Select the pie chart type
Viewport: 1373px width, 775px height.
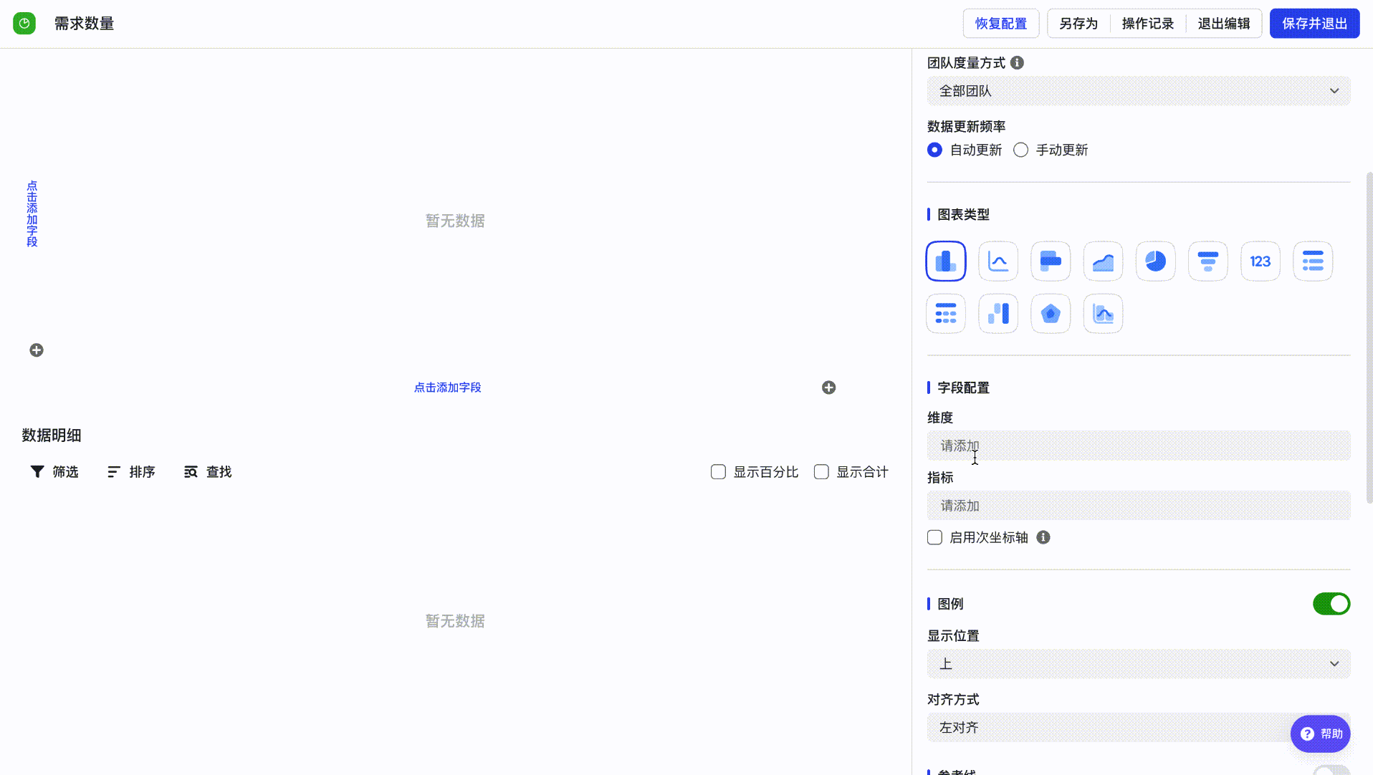click(x=1155, y=261)
